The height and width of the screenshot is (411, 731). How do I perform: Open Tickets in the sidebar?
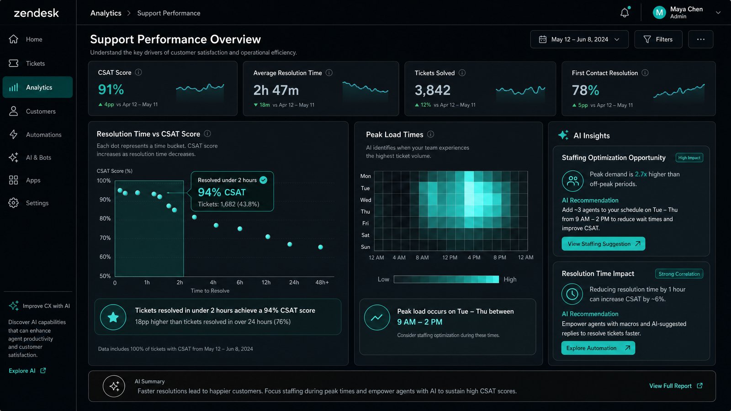coord(37,63)
